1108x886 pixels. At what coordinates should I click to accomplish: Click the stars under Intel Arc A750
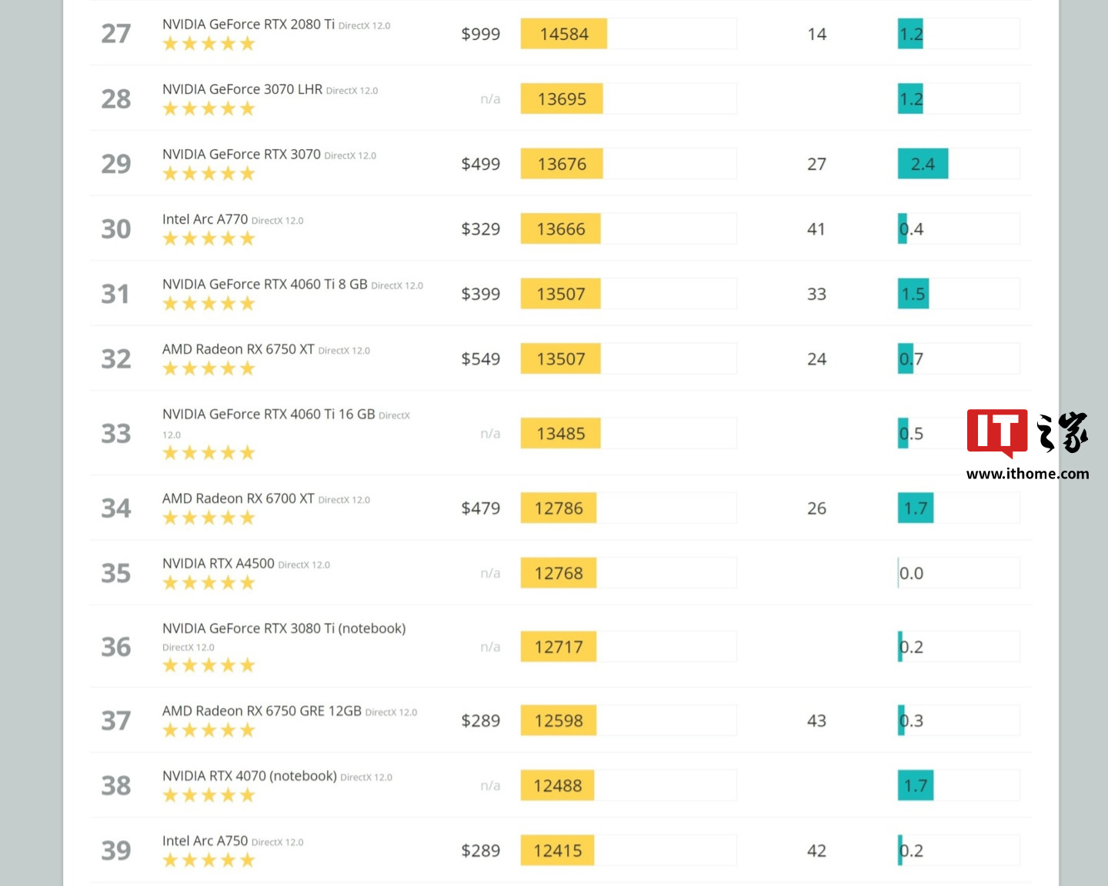coord(209,861)
